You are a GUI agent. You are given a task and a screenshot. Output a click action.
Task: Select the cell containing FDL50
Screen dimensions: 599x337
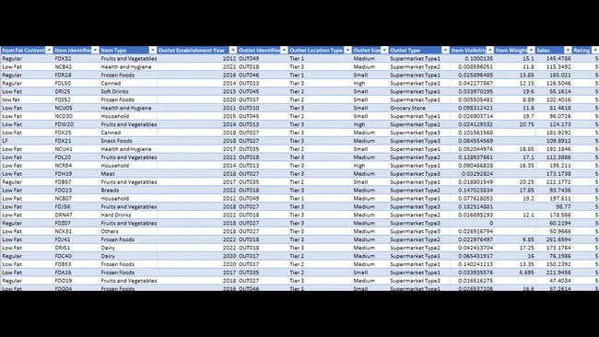(76, 83)
